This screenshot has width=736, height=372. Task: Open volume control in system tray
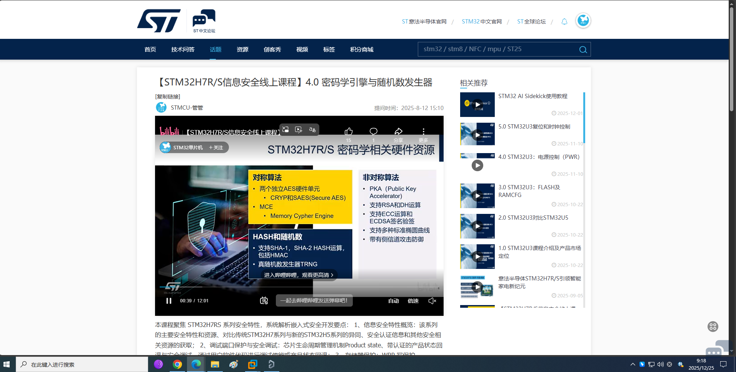click(x=660, y=364)
